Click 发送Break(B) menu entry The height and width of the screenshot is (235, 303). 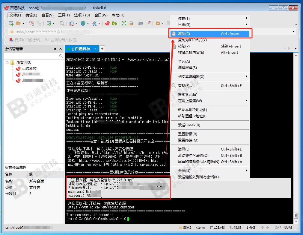pos(210,125)
